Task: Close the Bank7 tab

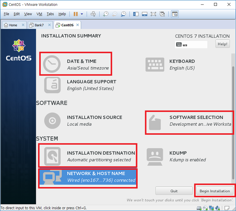Action: pyautogui.click(x=49, y=25)
